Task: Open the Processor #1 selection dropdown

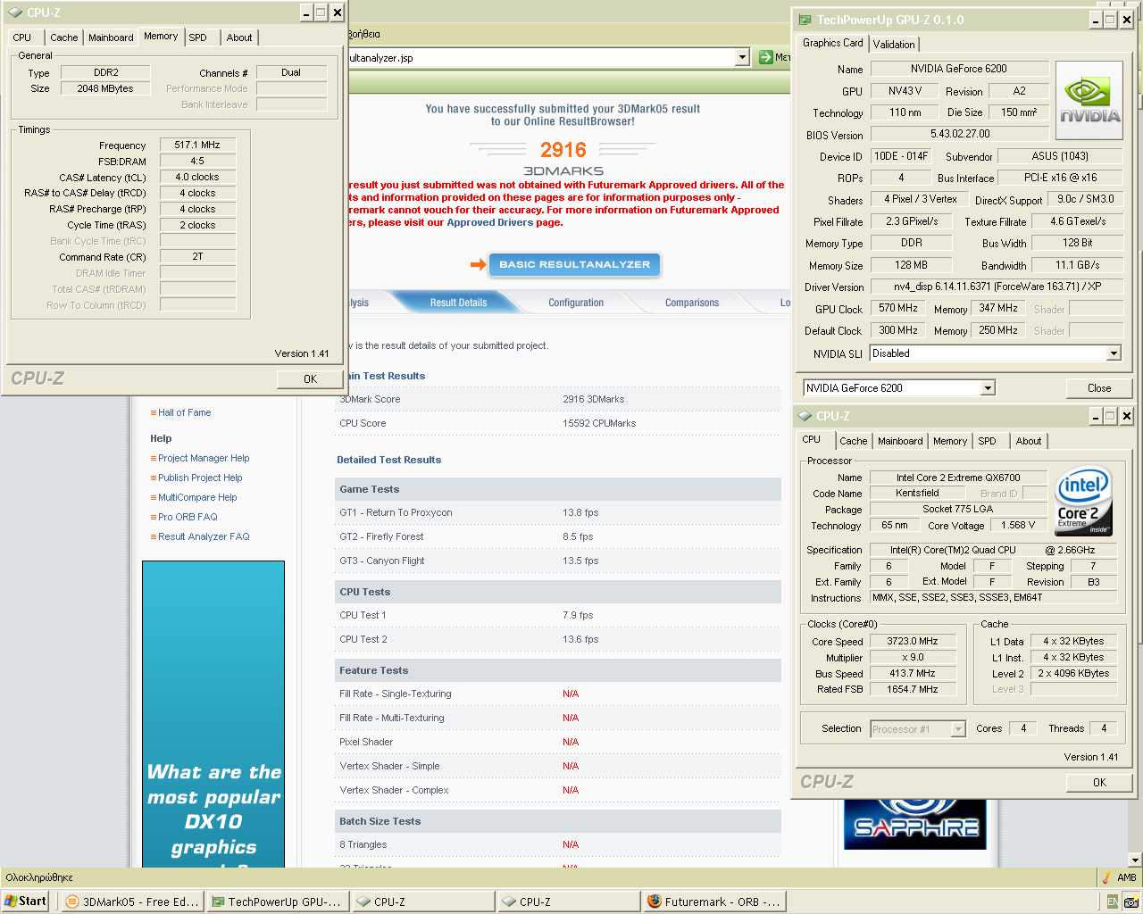Action: tap(958, 729)
